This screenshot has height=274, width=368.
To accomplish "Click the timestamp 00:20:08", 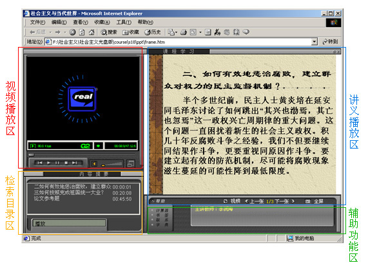I will pyautogui.click(x=122, y=193).
